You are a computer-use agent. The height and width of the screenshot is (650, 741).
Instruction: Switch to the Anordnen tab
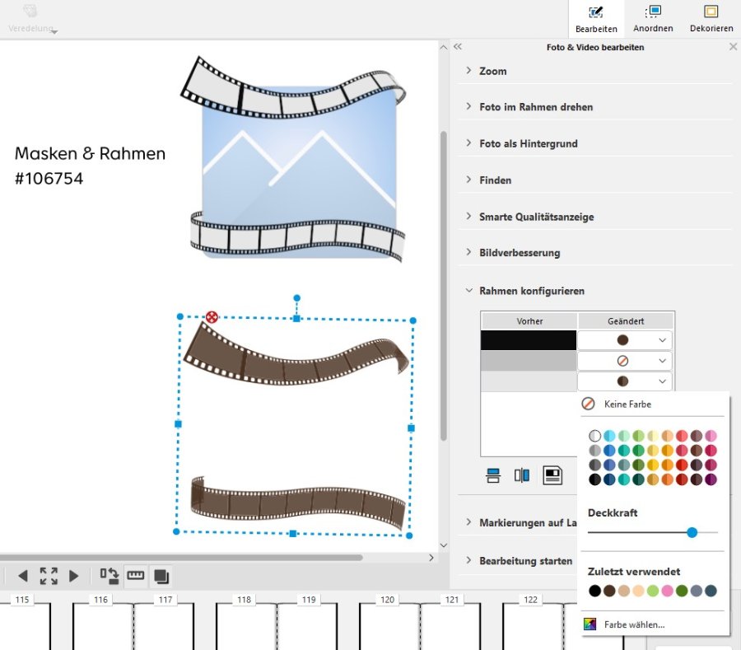[x=653, y=19]
